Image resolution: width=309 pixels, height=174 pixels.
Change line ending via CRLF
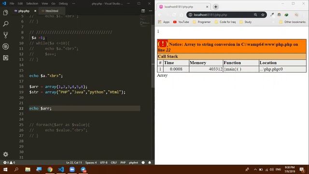(x=114, y=162)
